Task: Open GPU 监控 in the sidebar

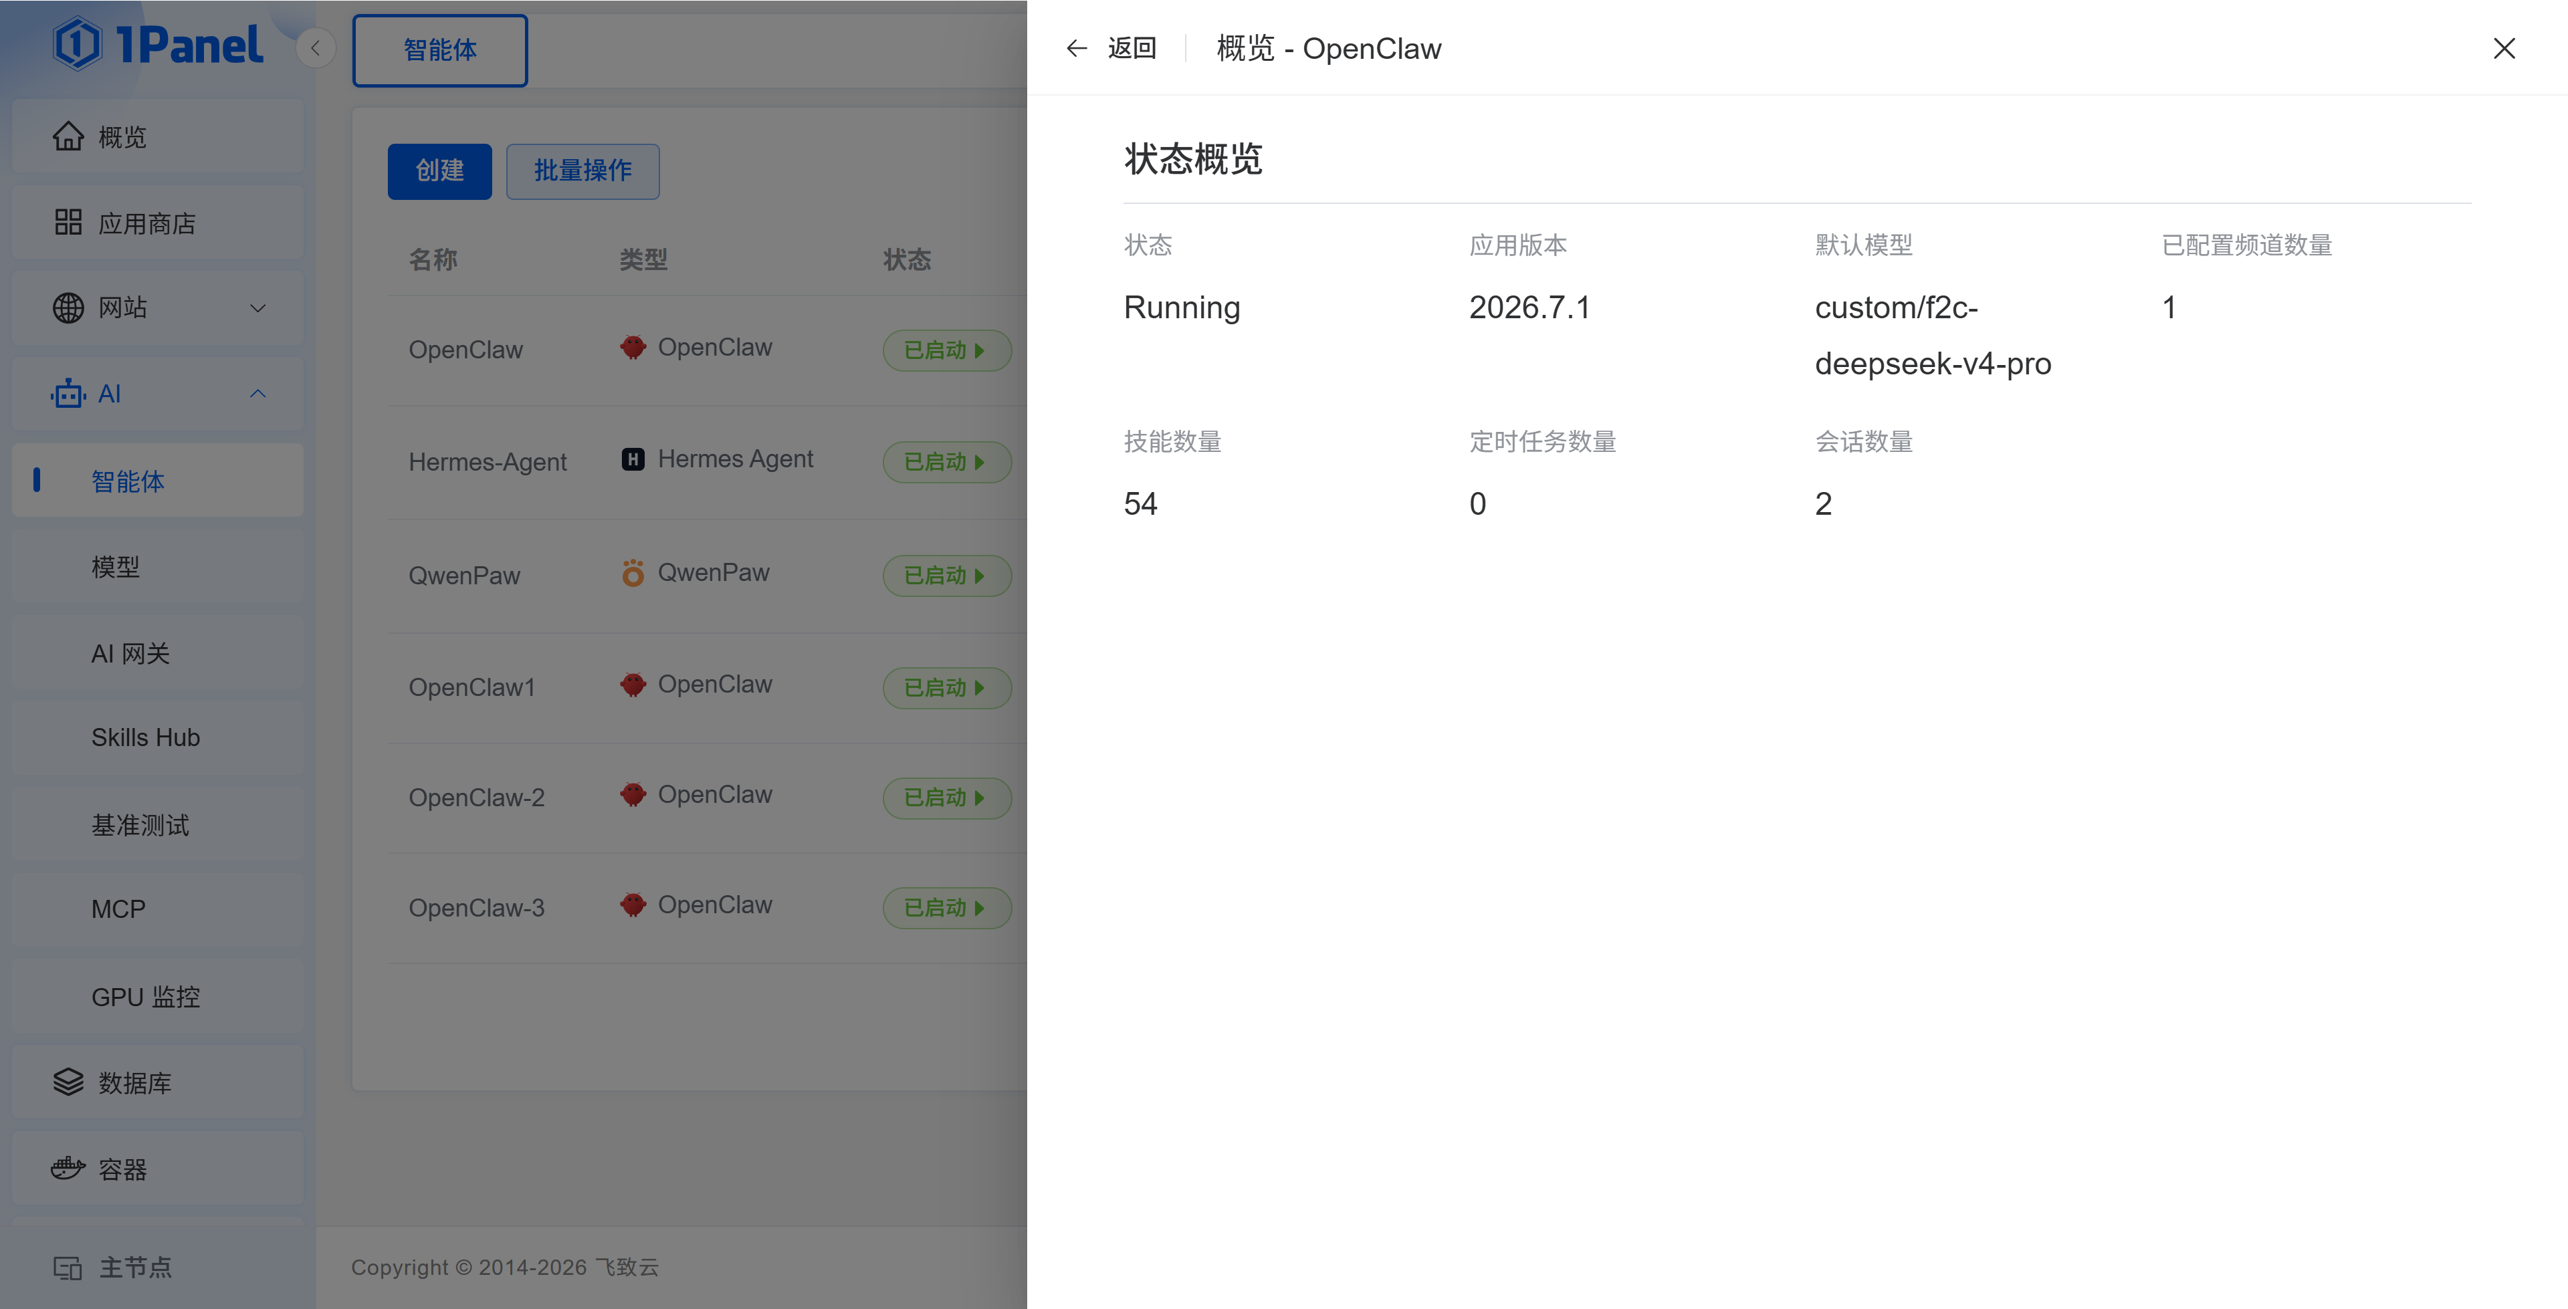Action: pyautogui.click(x=158, y=997)
